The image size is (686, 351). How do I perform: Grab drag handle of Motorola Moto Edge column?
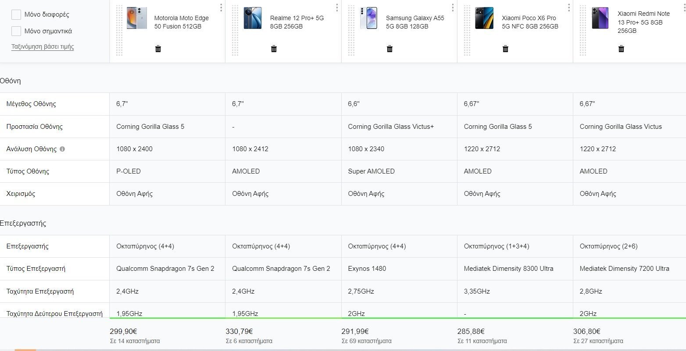tap(119, 31)
